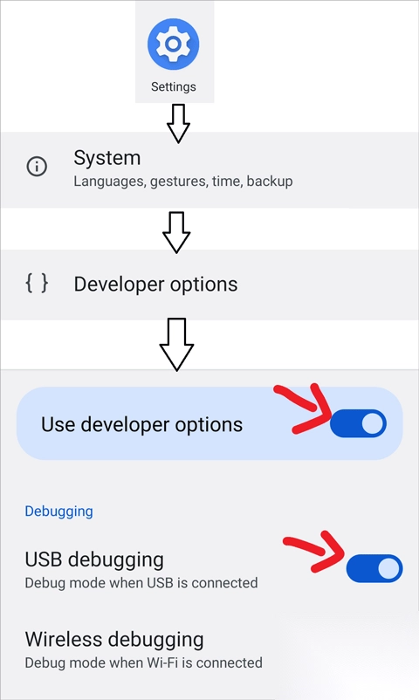Click the red arrow next to USB debugging
The height and width of the screenshot is (700, 419).
[314, 552]
